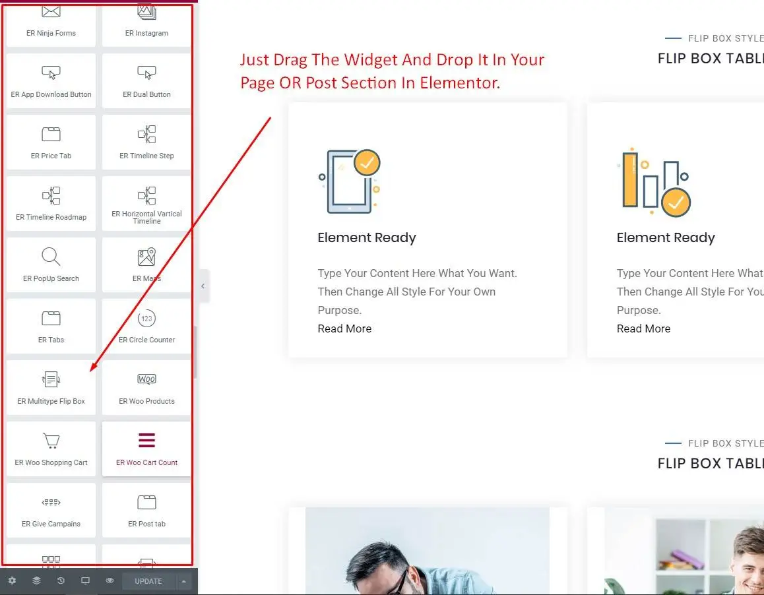Screen dimensions: 764x595
Task: Choose the ER Horizontal Vartical Timeline widget
Action: [146, 204]
